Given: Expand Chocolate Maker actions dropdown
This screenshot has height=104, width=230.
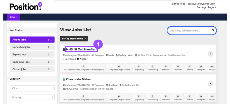Looking at the screenshot, I should (x=210, y=84).
